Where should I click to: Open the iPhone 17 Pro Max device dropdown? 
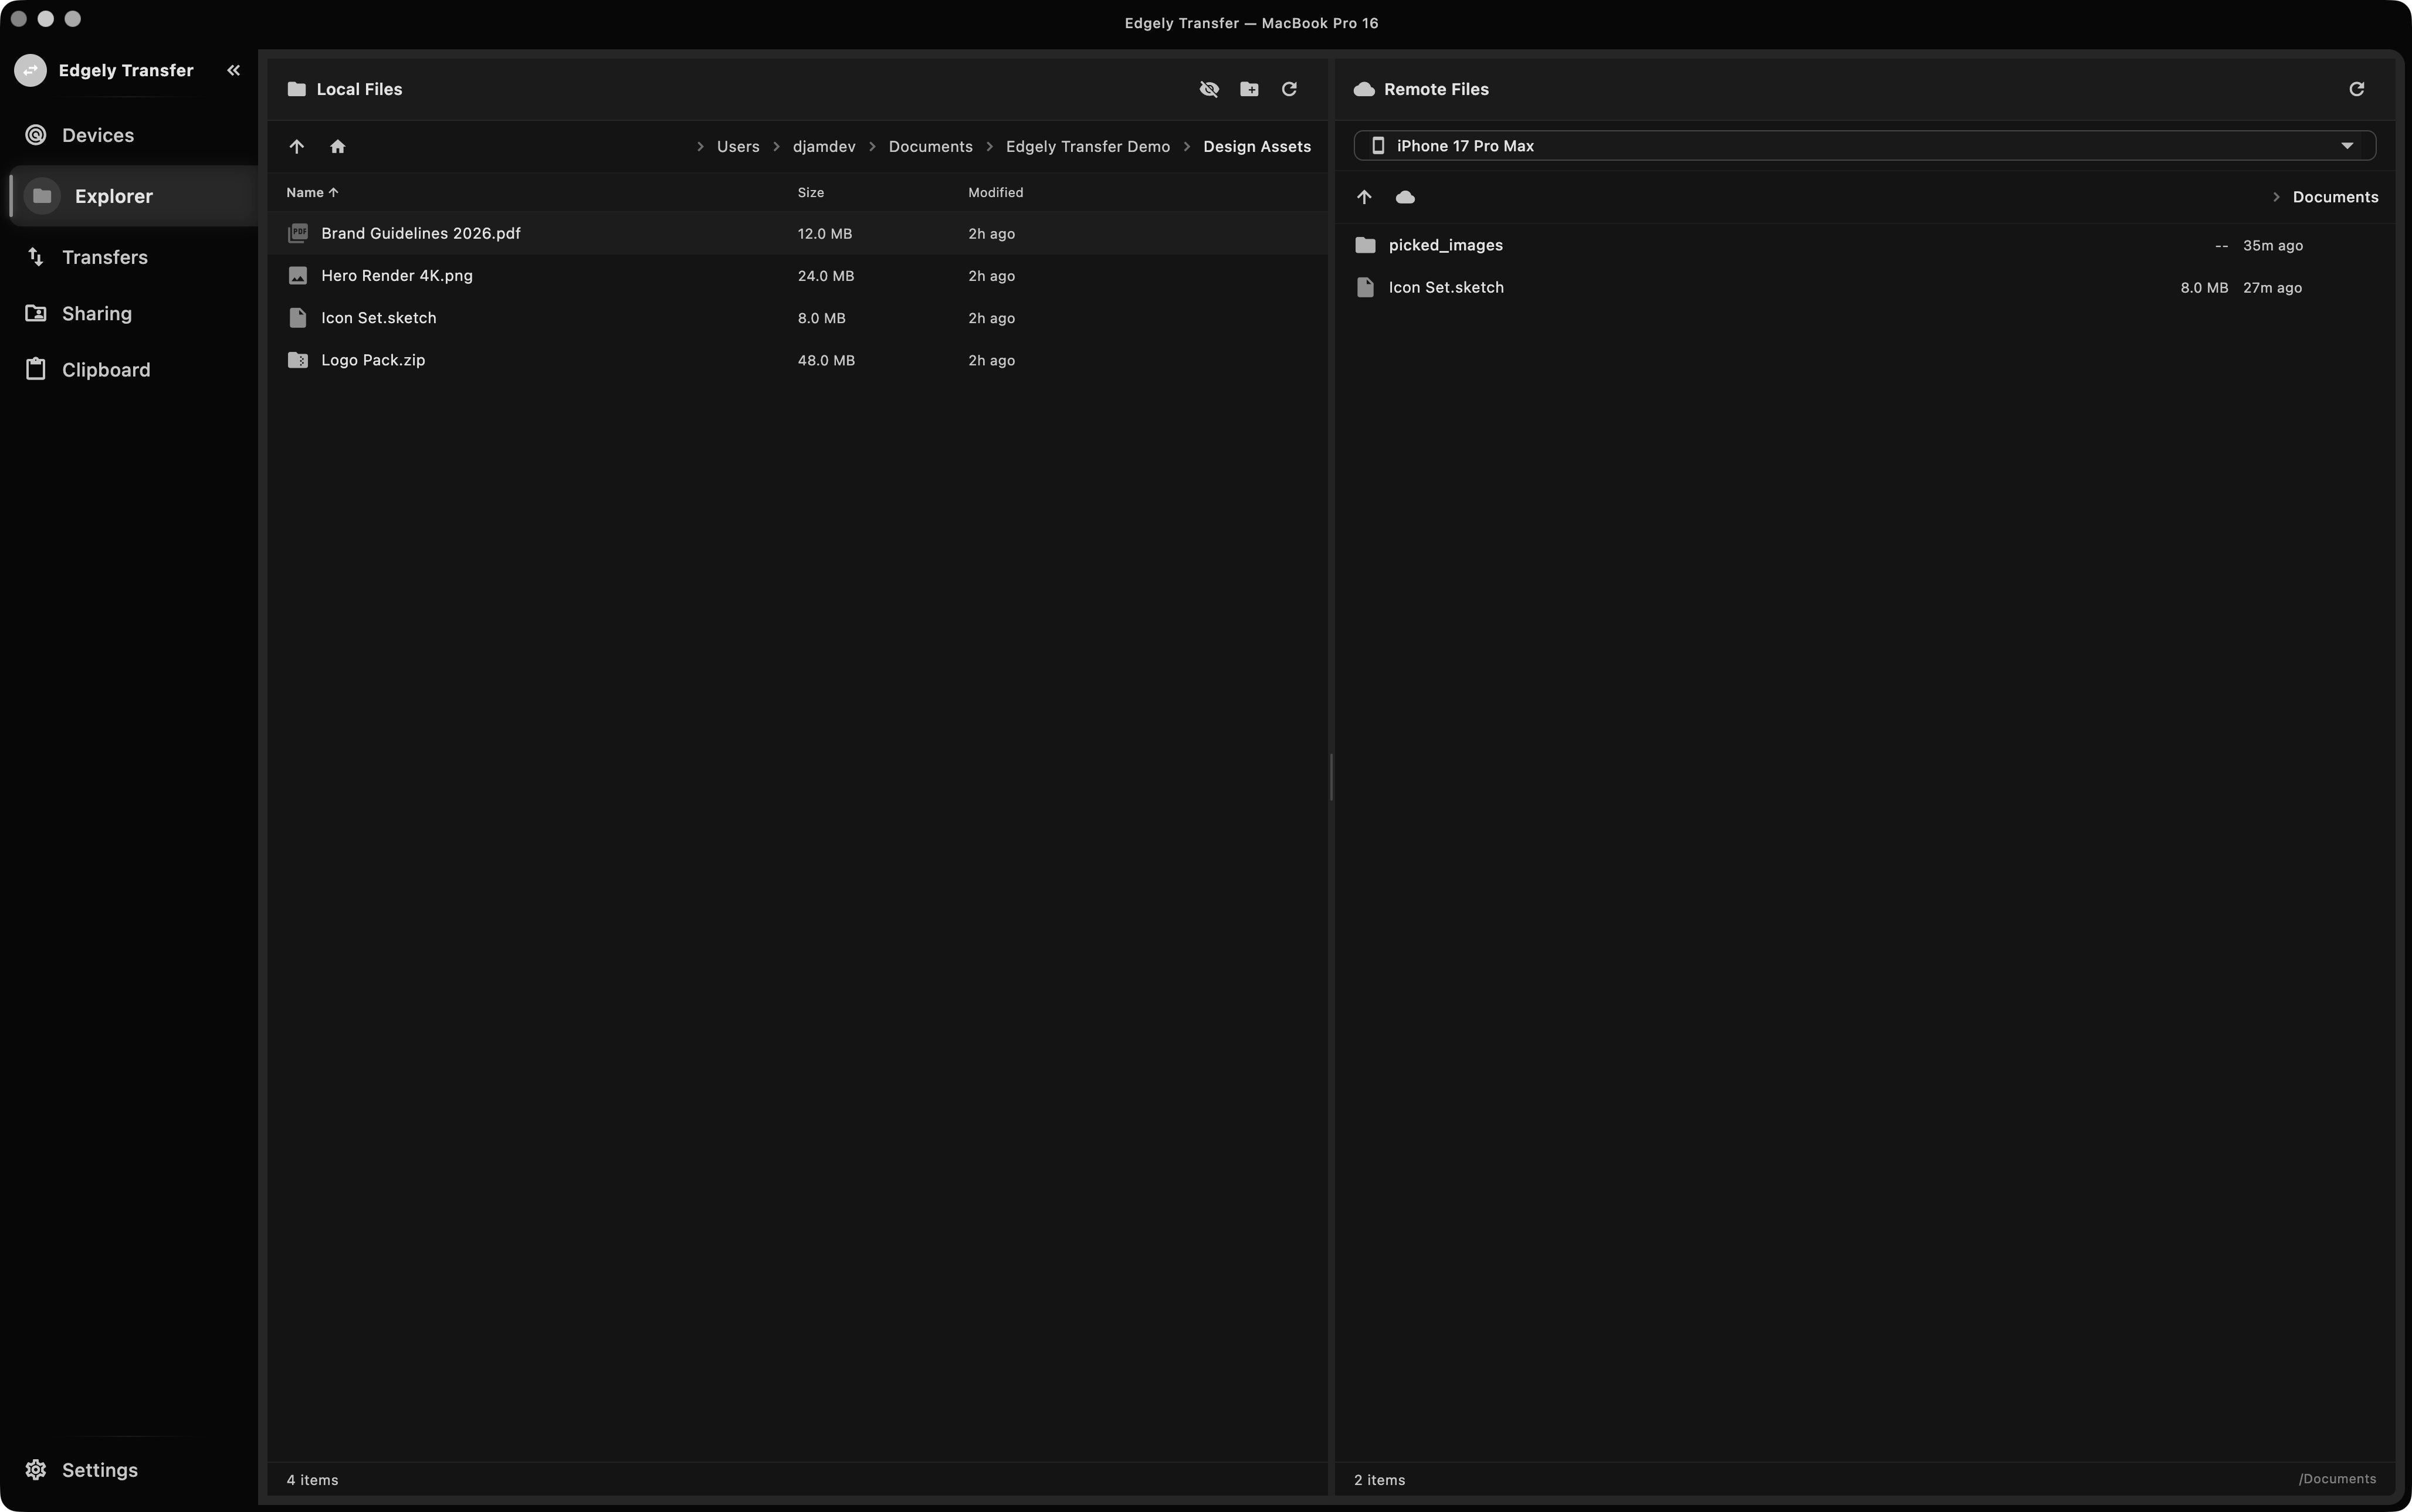pos(1864,146)
